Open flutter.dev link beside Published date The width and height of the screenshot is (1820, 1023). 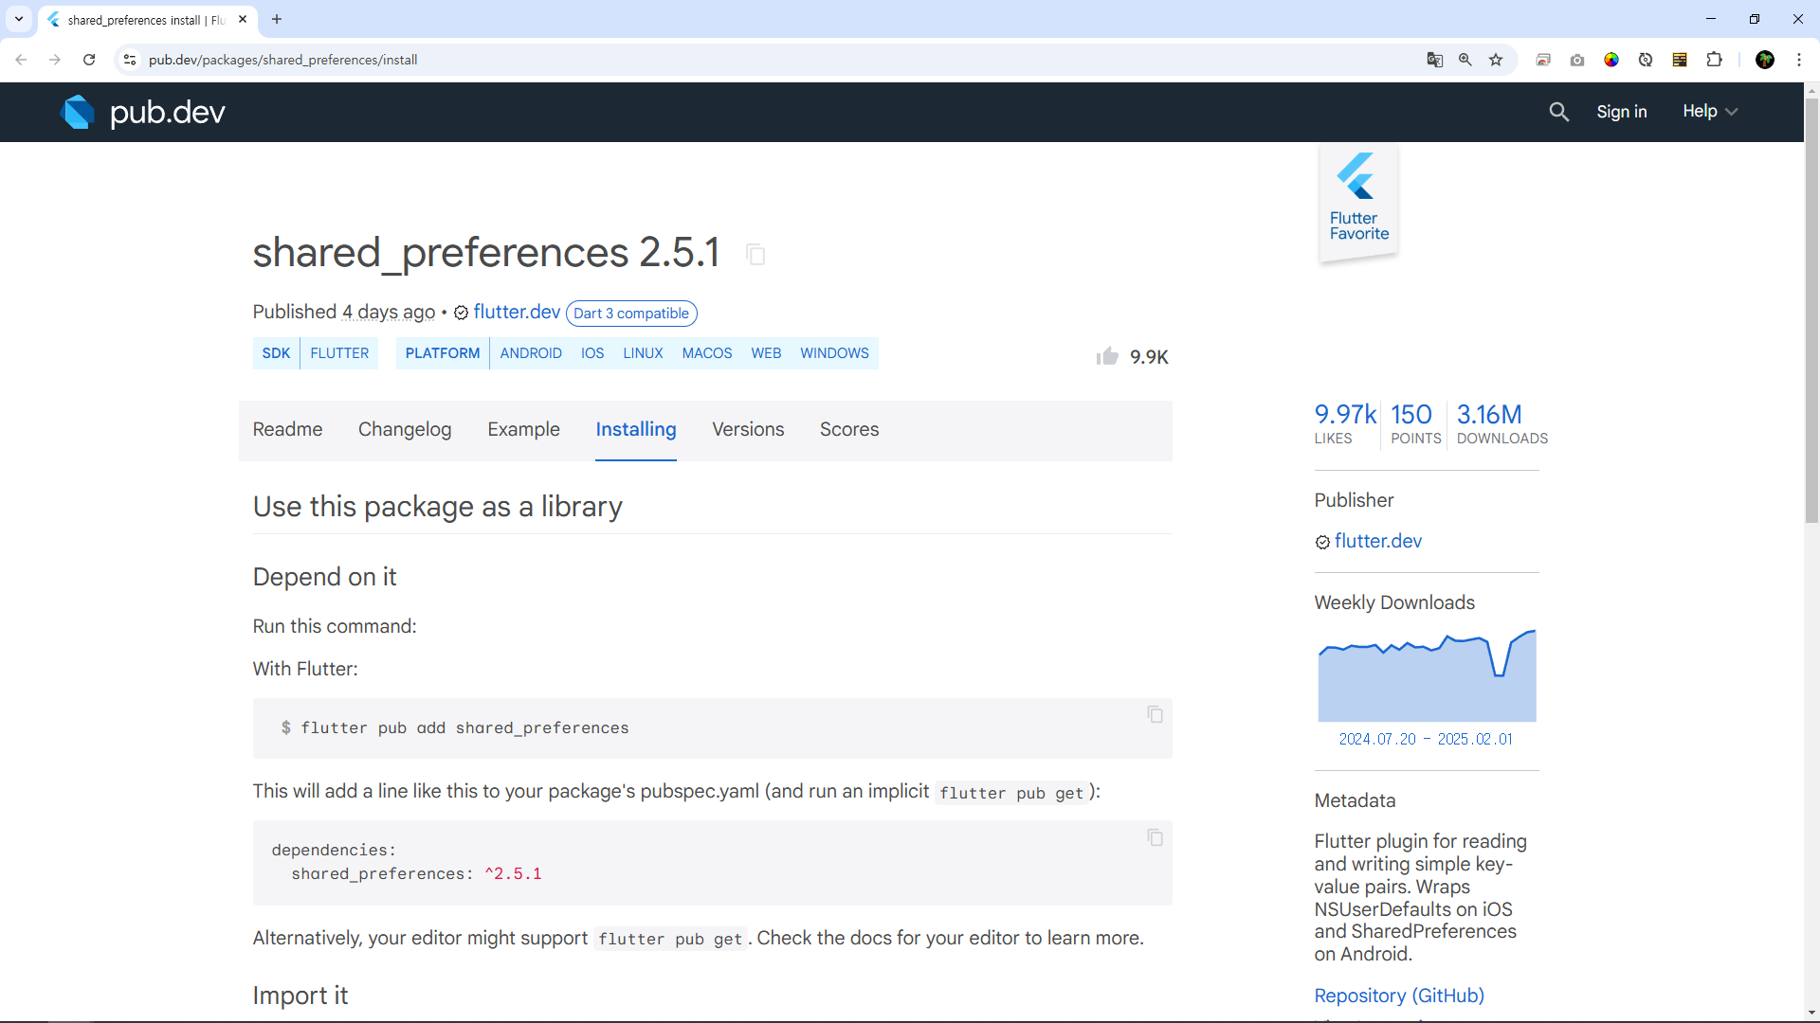(x=517, y=313)
